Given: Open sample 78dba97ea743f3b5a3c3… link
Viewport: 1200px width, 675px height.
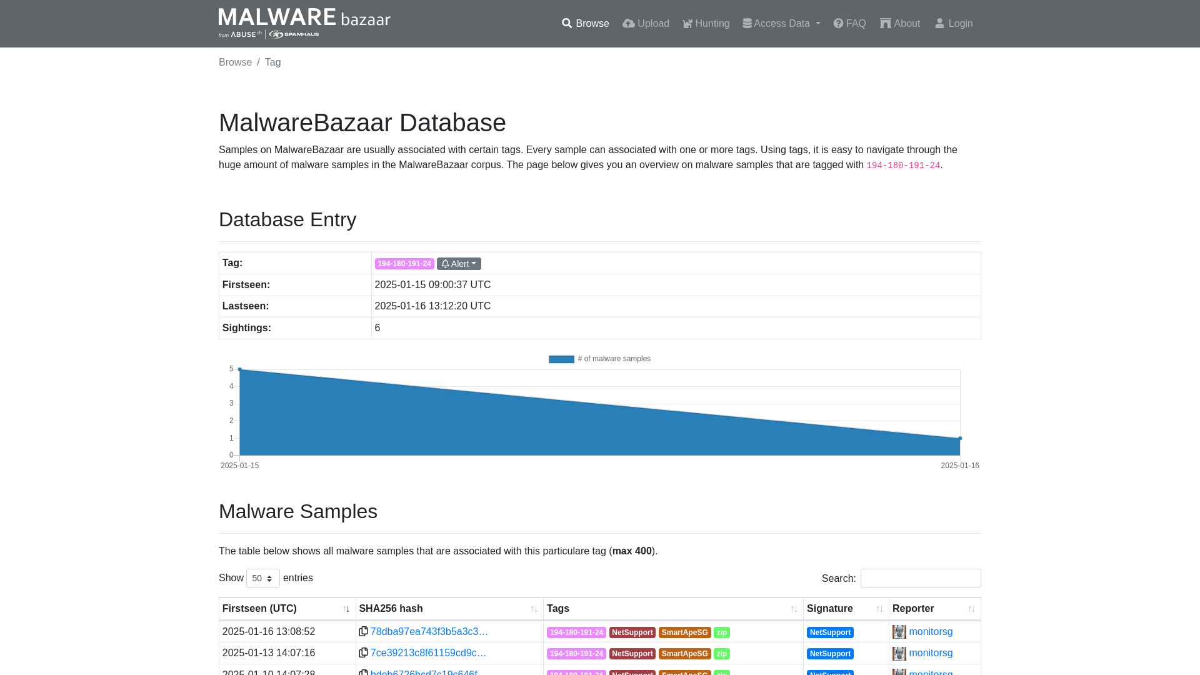Looking at the screenshot, I should 429,632.
